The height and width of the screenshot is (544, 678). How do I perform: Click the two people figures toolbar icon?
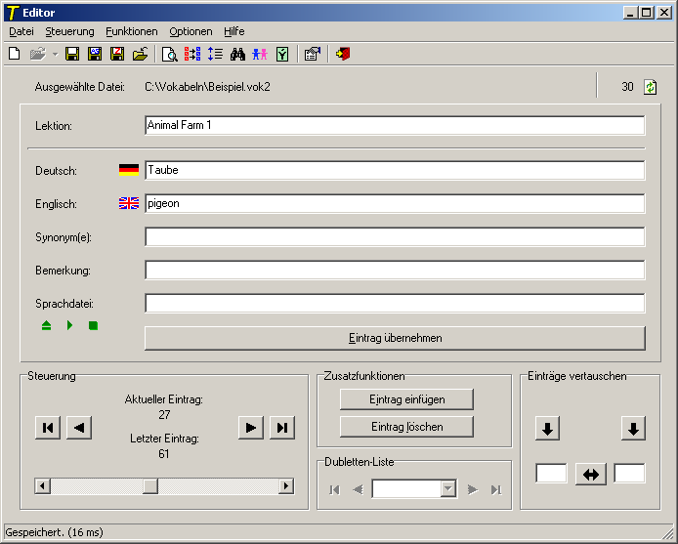tap(260, 55)
